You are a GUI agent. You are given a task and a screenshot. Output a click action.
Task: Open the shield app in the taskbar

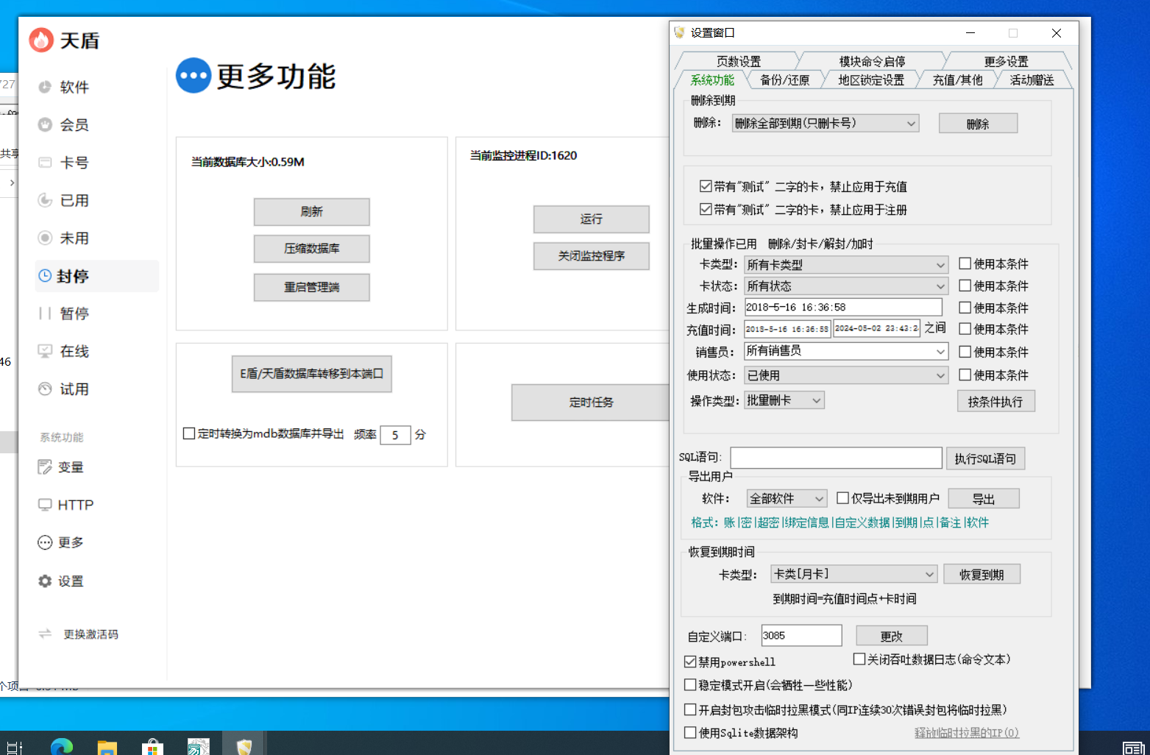(x=244, y=746)
